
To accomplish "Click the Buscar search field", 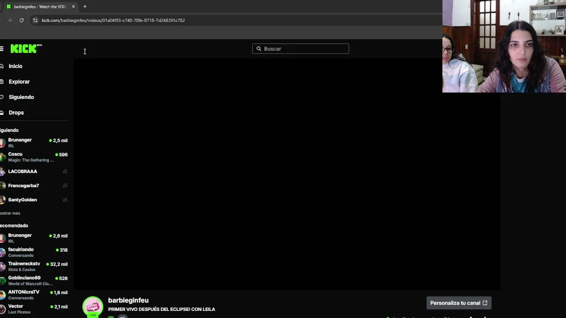I will click(x=300, y=49).
